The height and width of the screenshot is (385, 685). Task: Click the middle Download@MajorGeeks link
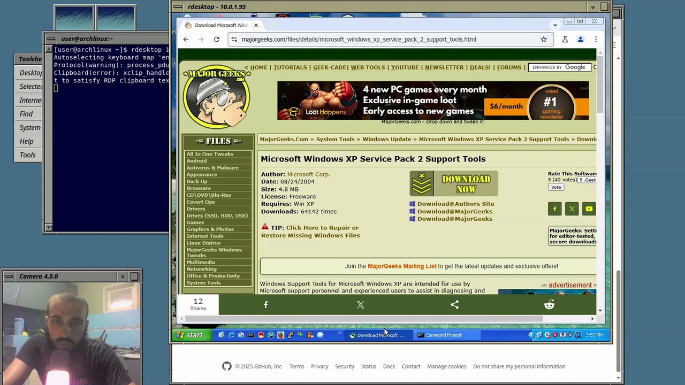455,211
